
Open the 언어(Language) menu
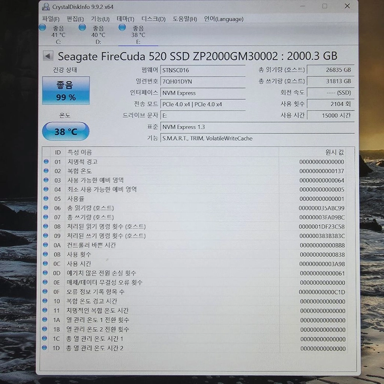pos(224,19)
